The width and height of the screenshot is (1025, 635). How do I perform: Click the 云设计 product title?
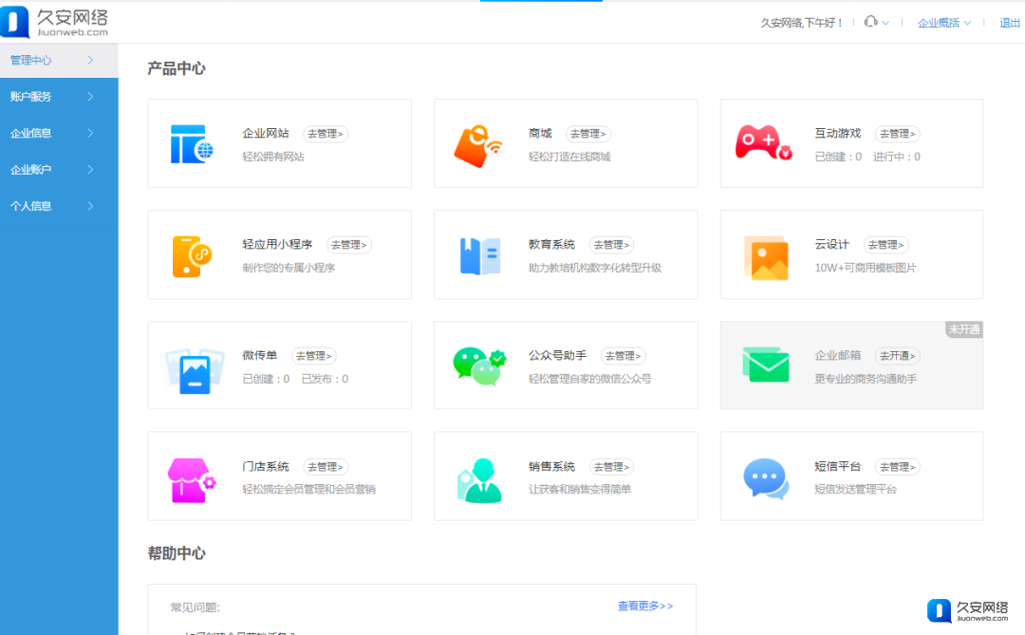[831, 245]
